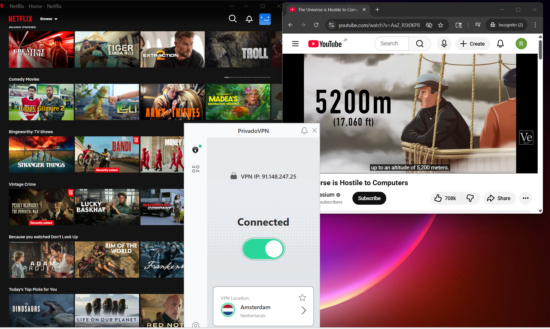Click Comedy Movies row heading

tap(24, 79)
